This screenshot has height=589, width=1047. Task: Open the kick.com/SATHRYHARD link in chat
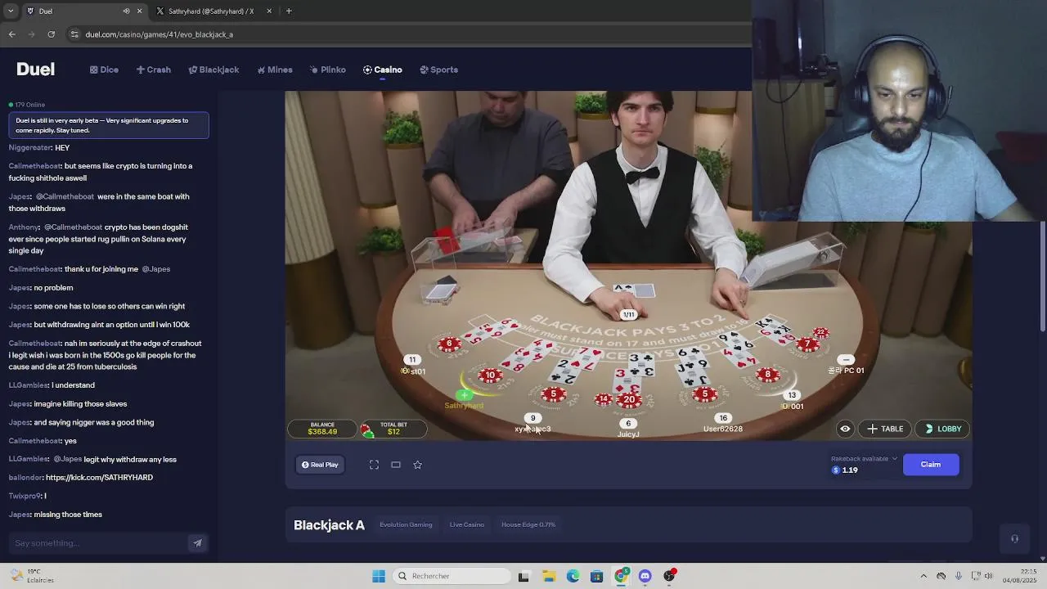pyautogui.click(x=99, y=478)
